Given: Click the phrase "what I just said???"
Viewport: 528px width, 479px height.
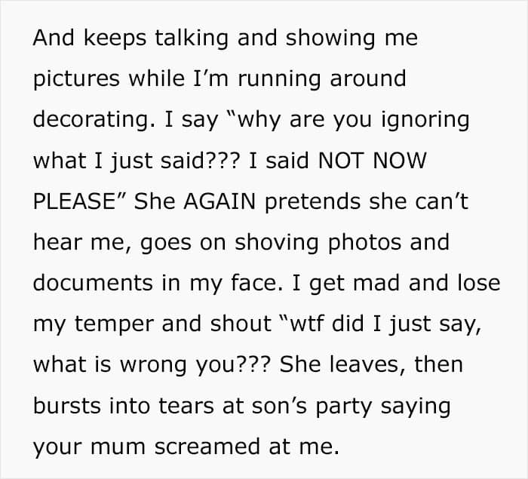Looking at the screenshot, I should [x=137, y=161].
